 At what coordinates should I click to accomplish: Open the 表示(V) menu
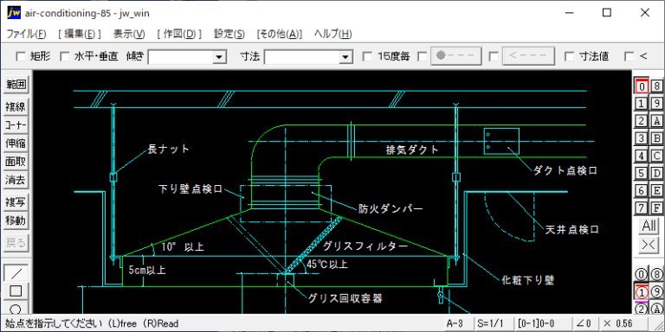[129, 35]
